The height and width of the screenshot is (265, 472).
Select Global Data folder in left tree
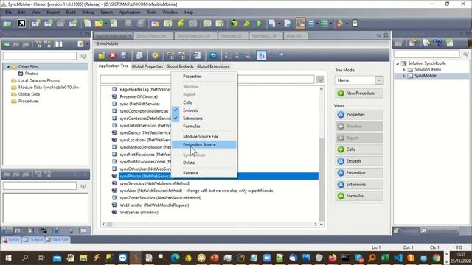coord(29,94)
